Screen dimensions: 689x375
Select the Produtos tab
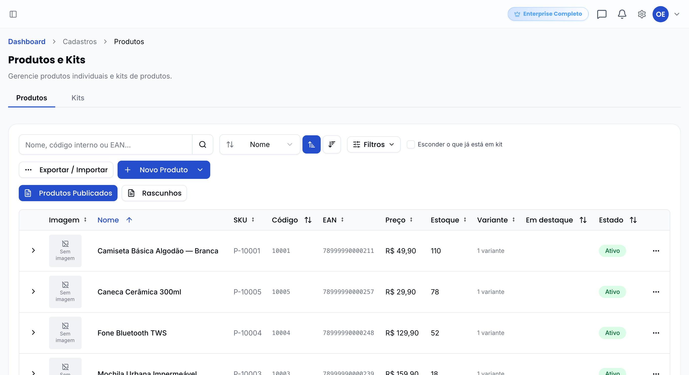(x=32, y=98)
